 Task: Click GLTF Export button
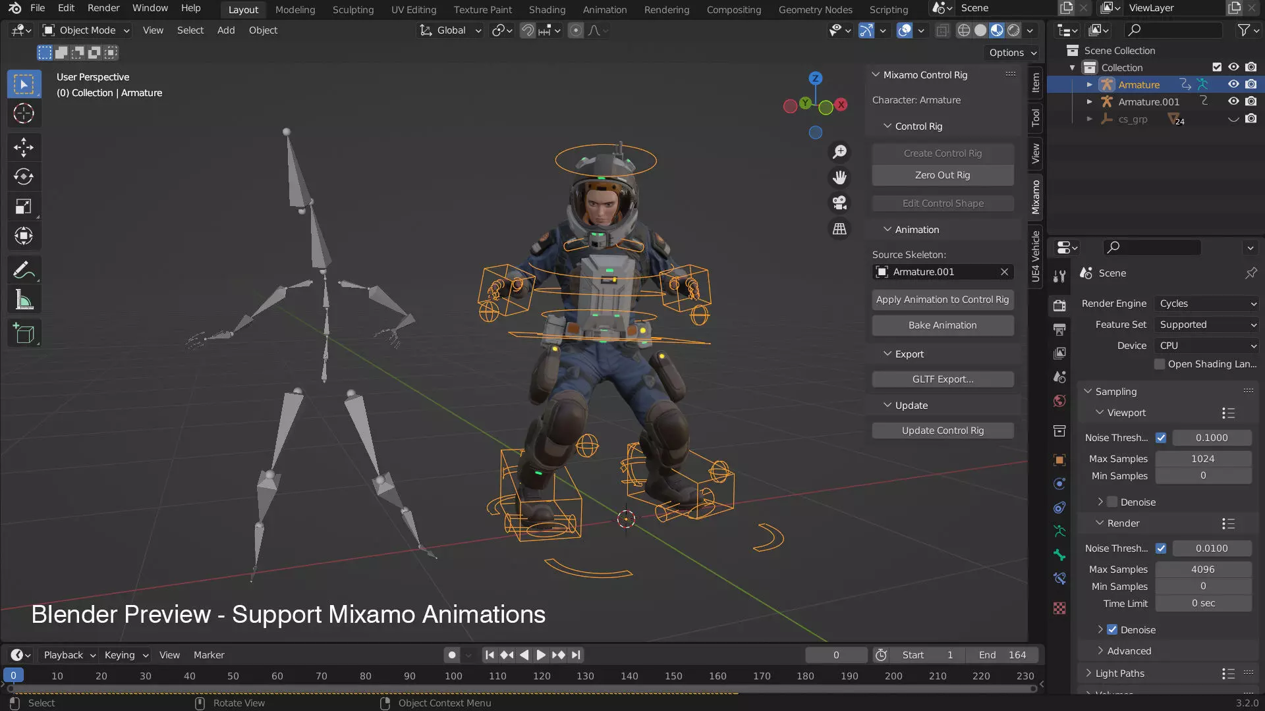point(942,379)
